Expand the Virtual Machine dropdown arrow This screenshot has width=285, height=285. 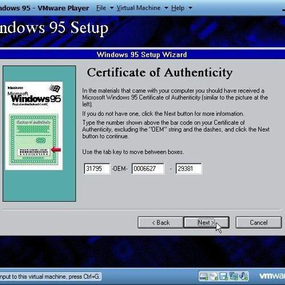tap(166, 8)
